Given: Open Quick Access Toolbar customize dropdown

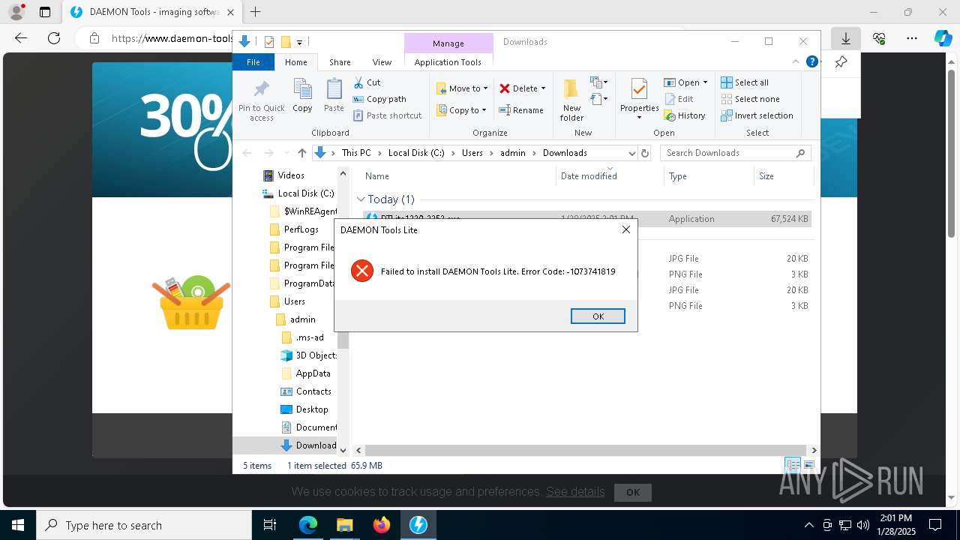Looking at the screenshot, I should (299, 42).
